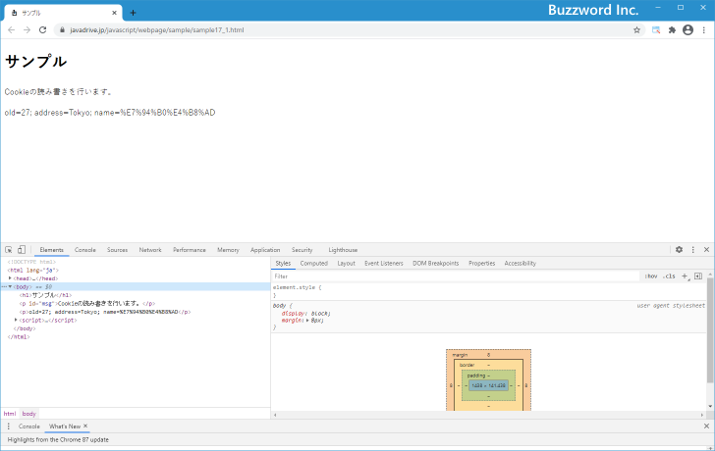Select the closing /html tag line
Screen dimensions: 715x451
coord(19,336)
